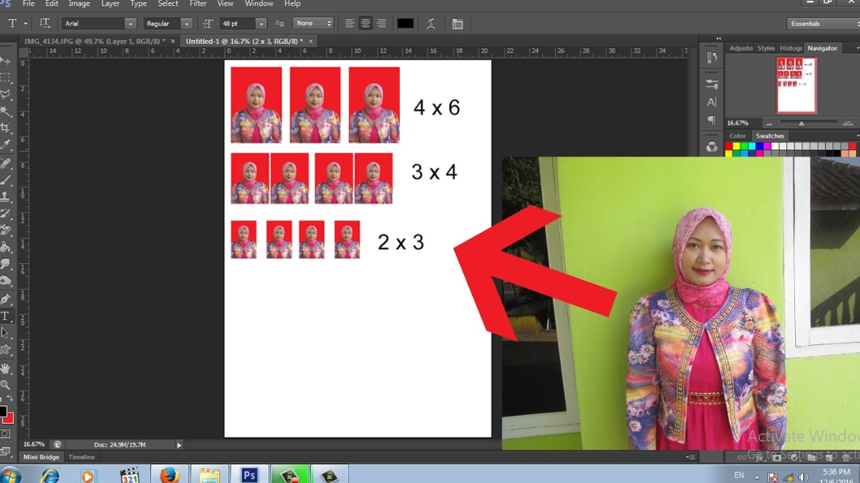Toggle right text alignment
This screenshot has height=483, width=860.
(x=381, y=23)
